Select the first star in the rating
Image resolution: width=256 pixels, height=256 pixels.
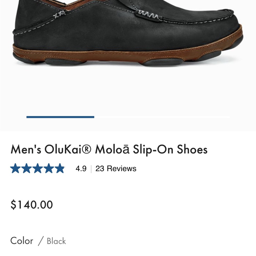tap(15, 168)
